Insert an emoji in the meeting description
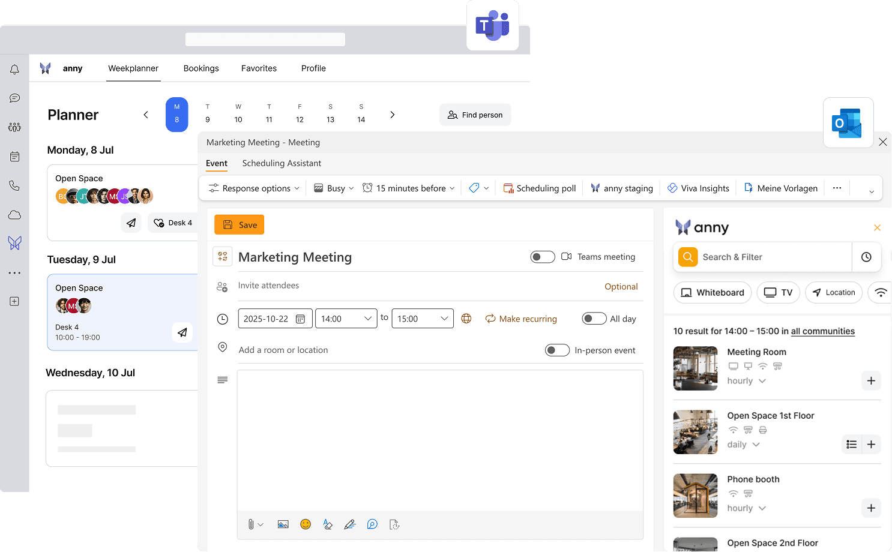 tap(306, 524)
